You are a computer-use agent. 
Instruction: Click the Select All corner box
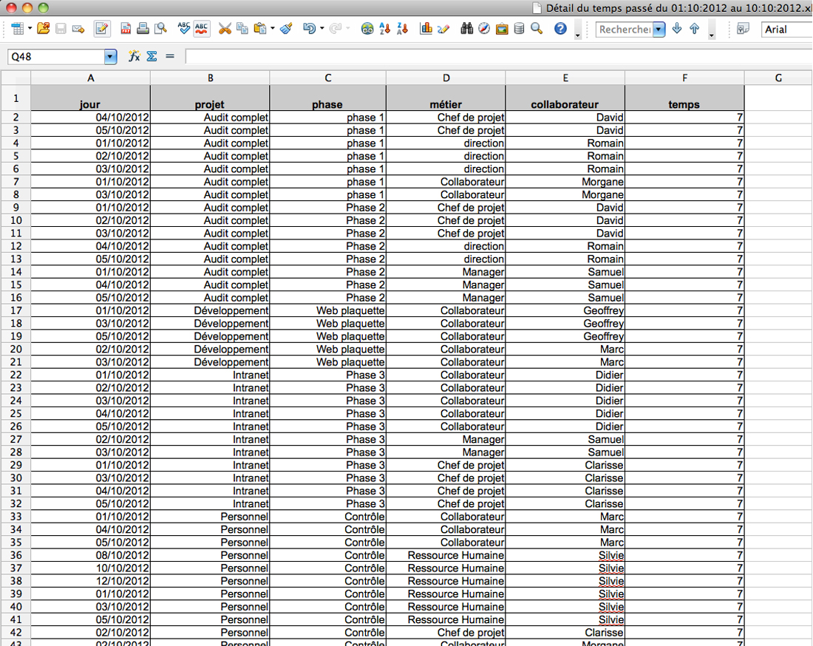[16, 78]
